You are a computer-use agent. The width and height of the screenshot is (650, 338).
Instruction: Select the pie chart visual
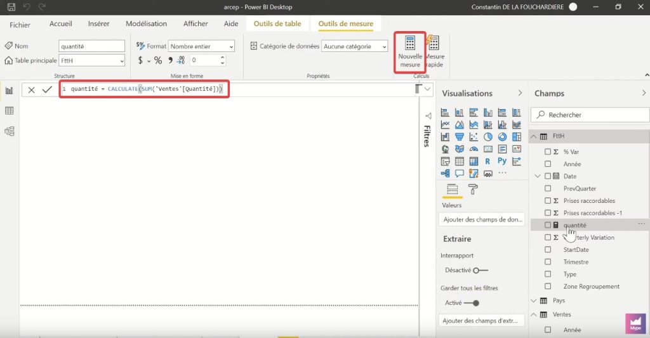pyautogui.click(x=488, y=137)
